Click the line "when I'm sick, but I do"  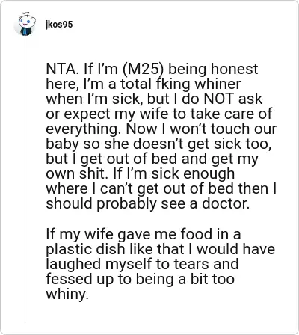click(x=123, y=99)
